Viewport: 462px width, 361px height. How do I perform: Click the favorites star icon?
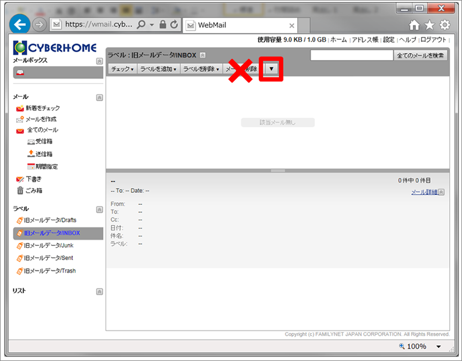pyautogui.click(x=429, y=25)
